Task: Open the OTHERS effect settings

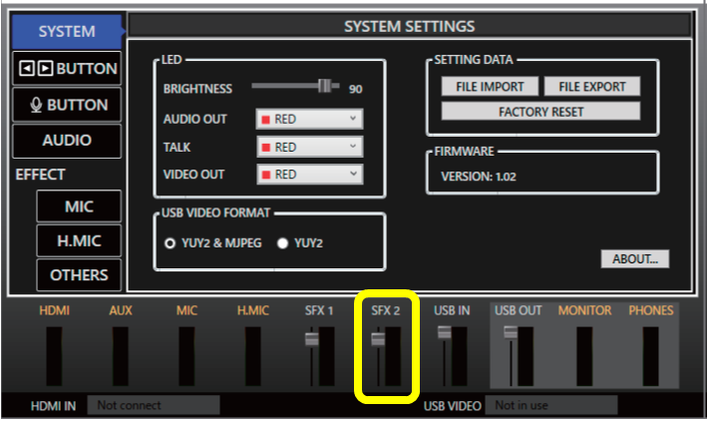Action: click(79, 274)
